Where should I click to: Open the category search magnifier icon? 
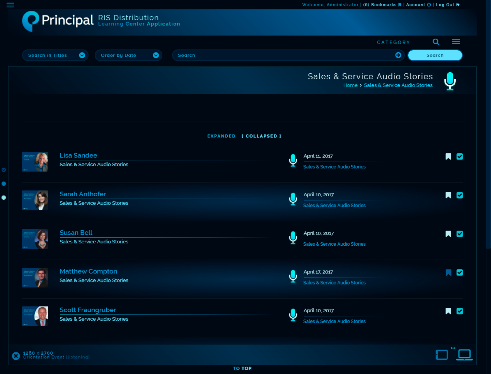[436, 42]
